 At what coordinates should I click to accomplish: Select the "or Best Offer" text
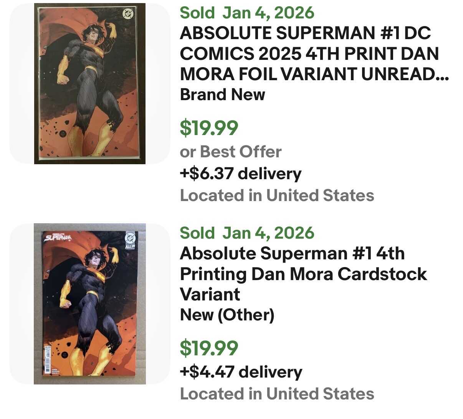[230, 152]
